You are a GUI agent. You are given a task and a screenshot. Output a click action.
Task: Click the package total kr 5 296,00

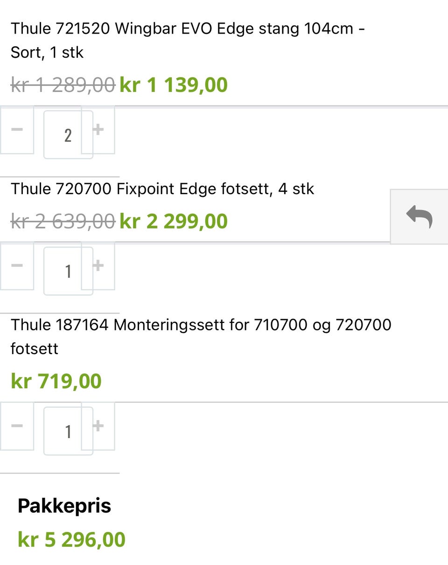click(x=71, y=540)
